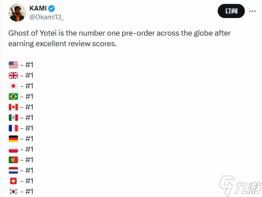This screenshot has height=197, width=262.
Task: Open the @Okami13_ handle link
Action: (x=47, y=17)
